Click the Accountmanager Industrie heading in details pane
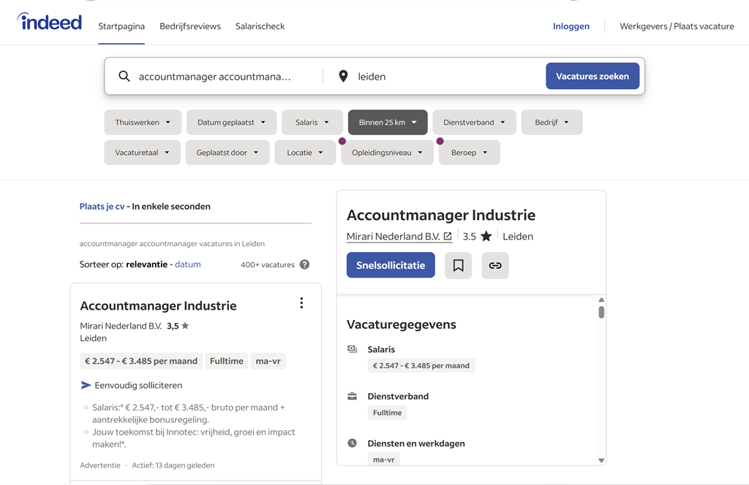749x485 pixels. (441, 215)
